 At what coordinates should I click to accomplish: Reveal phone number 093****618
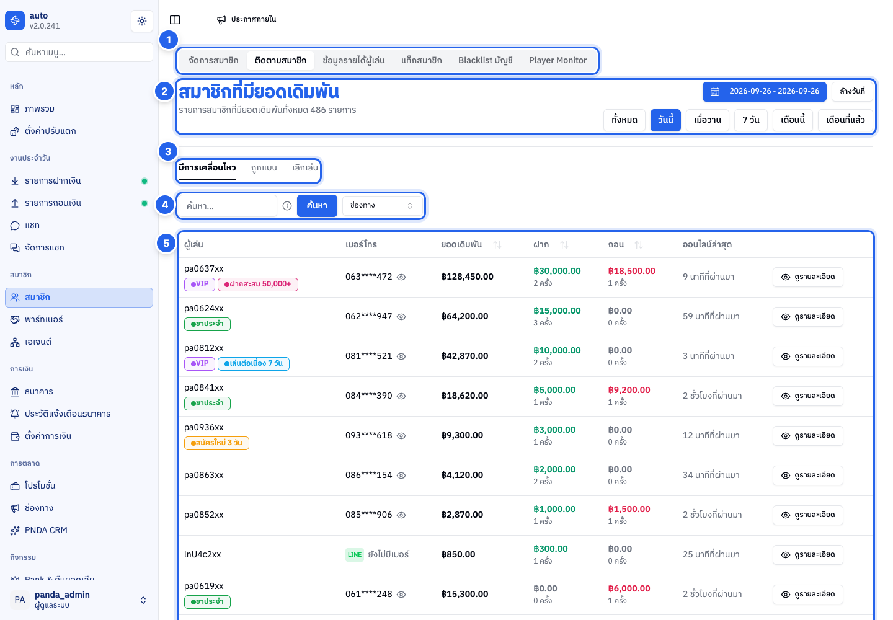click(401, 436)
